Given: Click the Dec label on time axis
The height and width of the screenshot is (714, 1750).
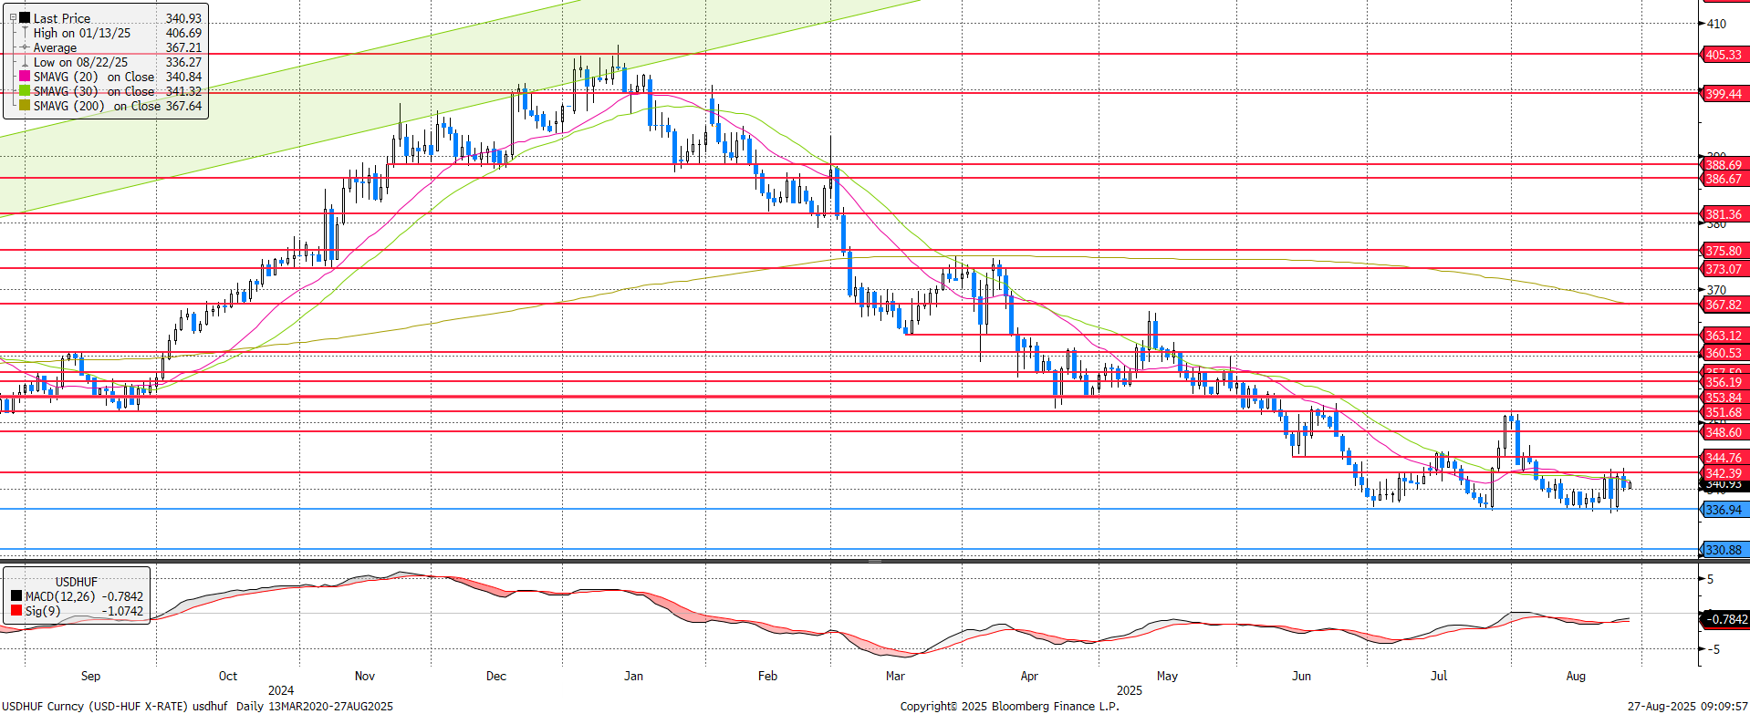Looking at the screenshot, I should pyautogui.click(x=496, y=676).
